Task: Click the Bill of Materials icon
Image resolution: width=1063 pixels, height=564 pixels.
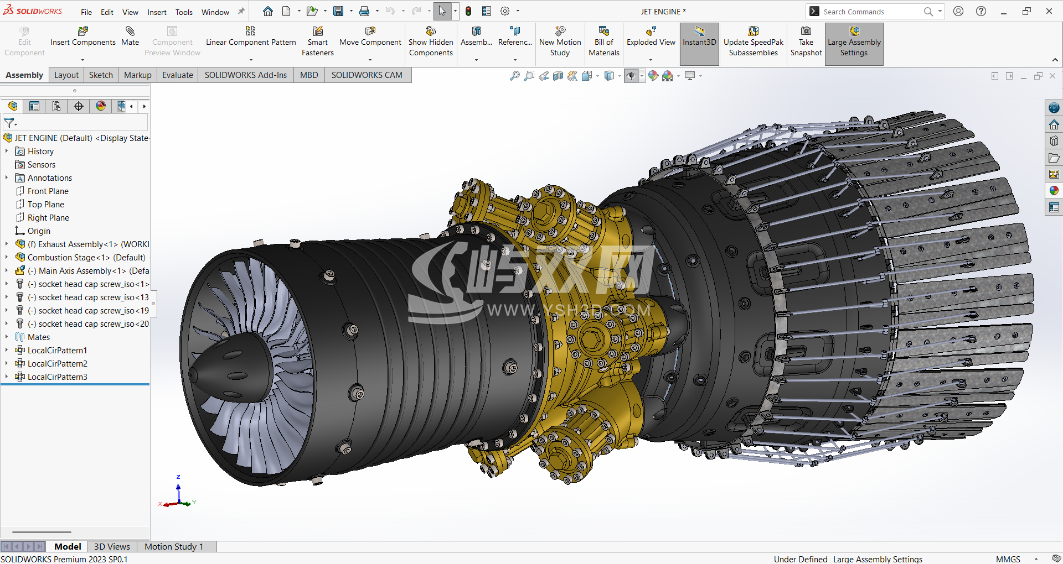Action: (603, 31)
